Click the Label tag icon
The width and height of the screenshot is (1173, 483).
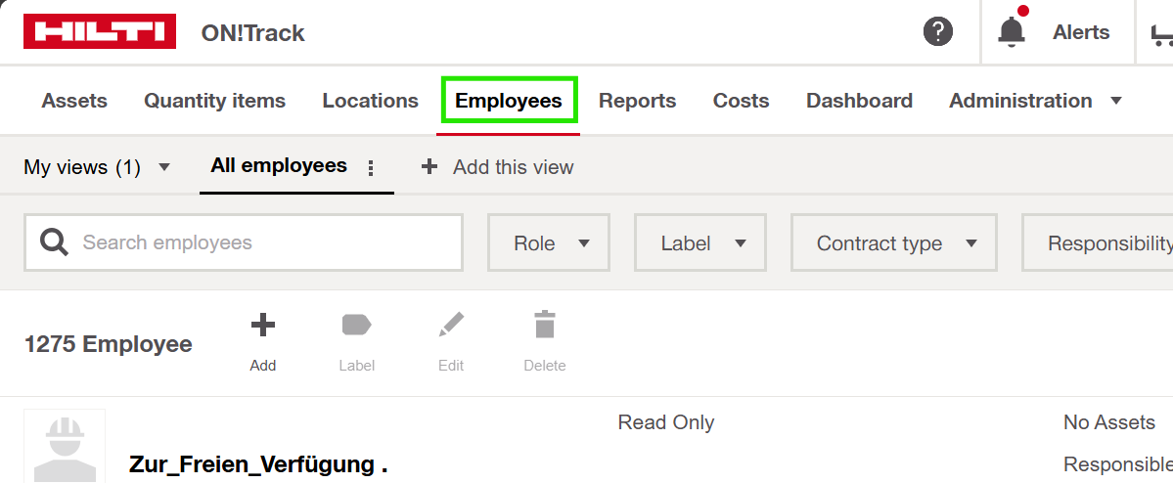[356, 326]
